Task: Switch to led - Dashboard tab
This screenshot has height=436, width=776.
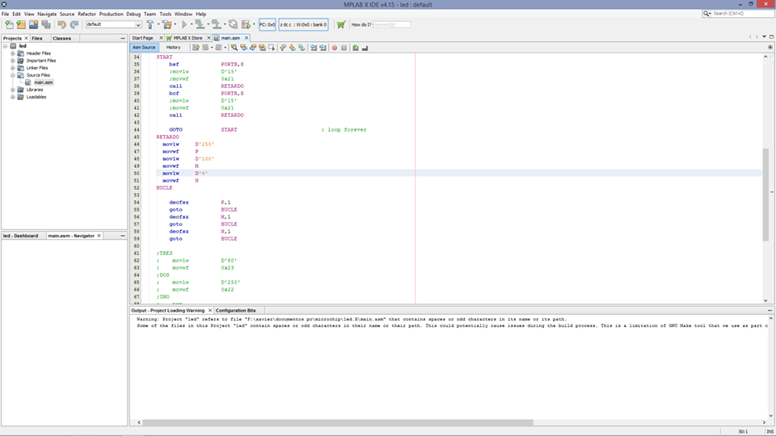Action: click(21, 236)
